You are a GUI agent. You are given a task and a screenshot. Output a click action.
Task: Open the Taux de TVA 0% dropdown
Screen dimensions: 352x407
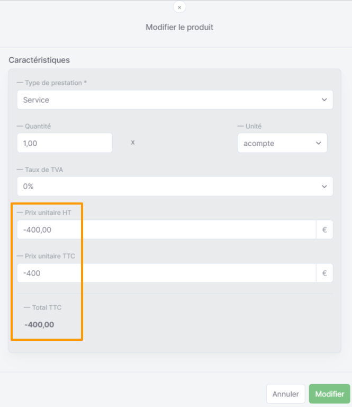tap(175, 187)
